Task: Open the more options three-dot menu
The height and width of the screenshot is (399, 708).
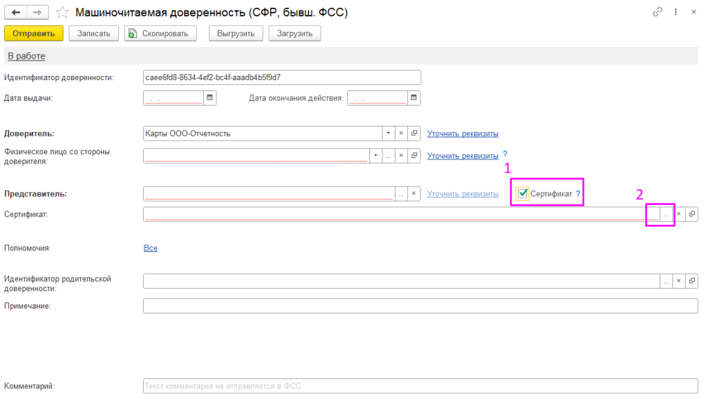Action: [x=675, y=12]
